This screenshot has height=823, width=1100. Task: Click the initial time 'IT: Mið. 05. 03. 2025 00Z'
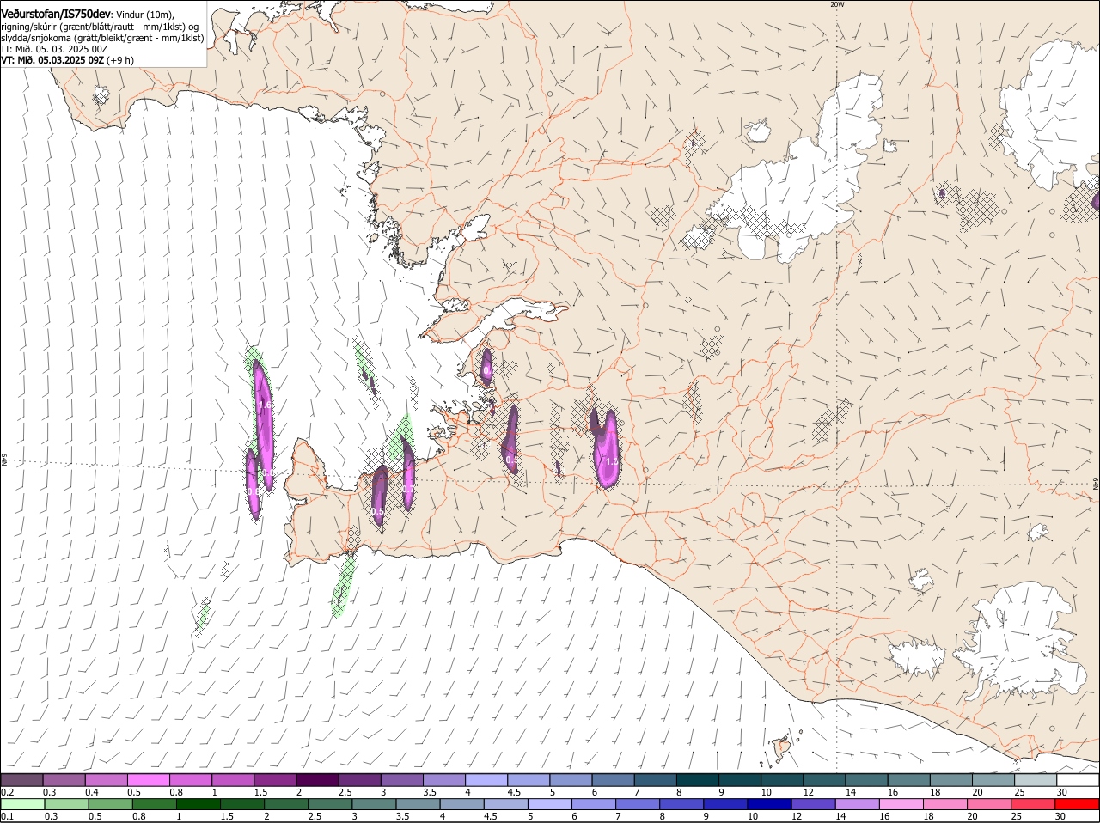click(x=54, y=49)
